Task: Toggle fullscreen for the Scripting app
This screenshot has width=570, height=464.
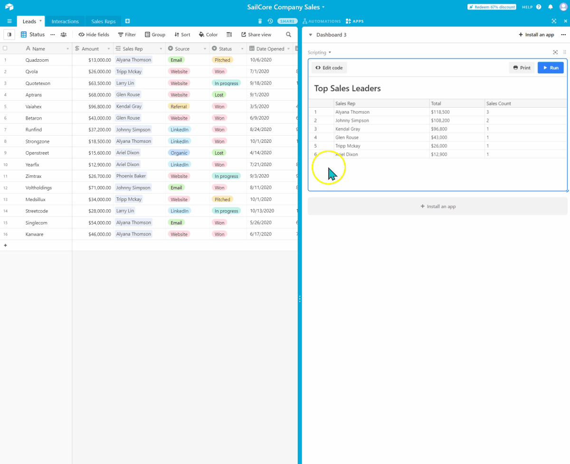Action: pos(555,52)
